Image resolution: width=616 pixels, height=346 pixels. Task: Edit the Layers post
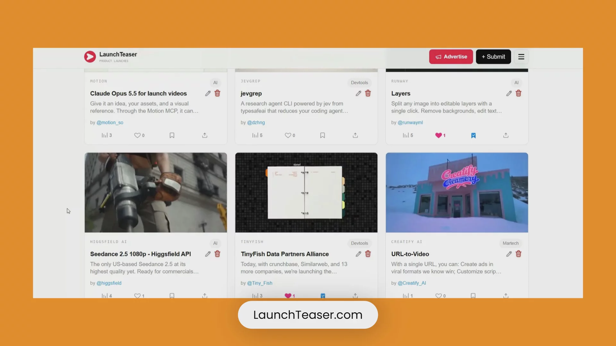(x=509, y=93)
